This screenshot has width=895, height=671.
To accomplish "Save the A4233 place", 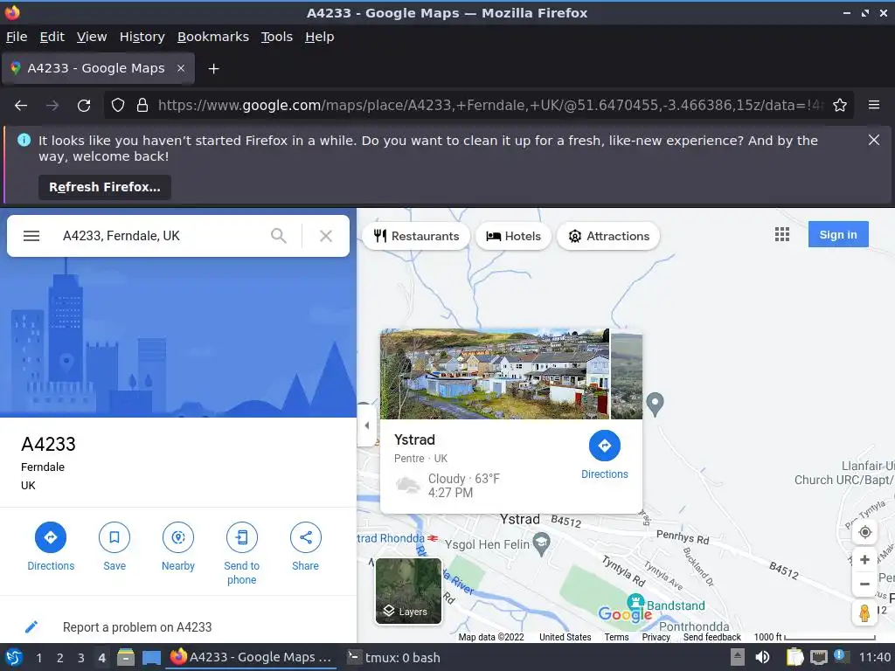I will tap(114, 537).
